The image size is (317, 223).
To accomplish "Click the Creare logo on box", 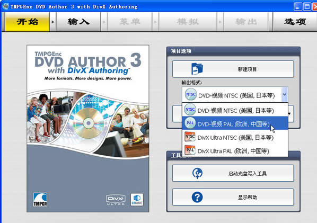I will click(x=137, y=200).
